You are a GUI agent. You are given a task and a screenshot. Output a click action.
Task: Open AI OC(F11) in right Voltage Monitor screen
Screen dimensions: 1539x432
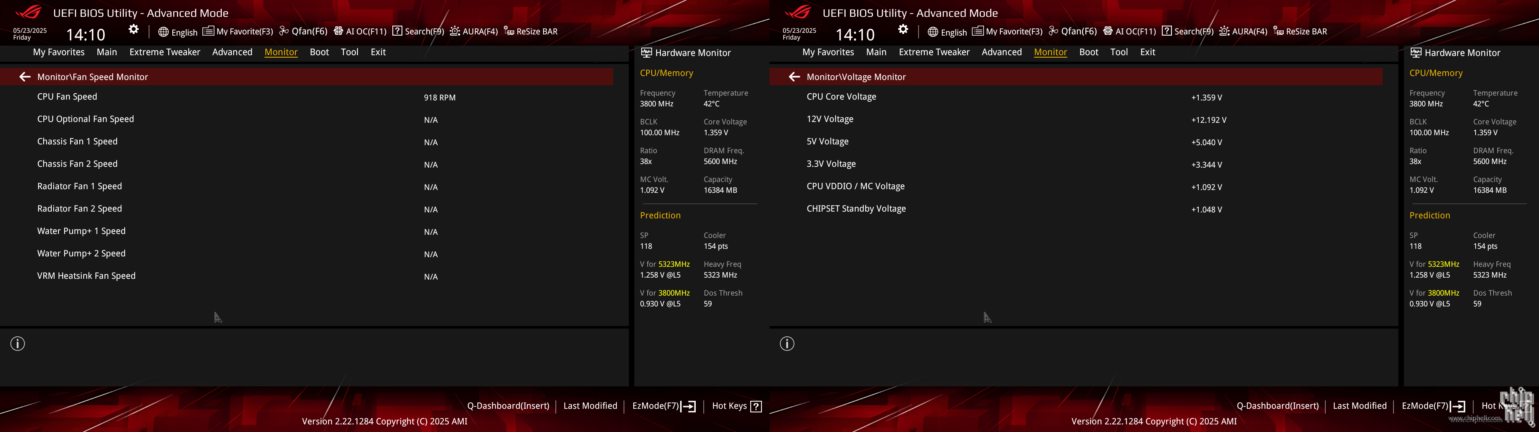1130,31
